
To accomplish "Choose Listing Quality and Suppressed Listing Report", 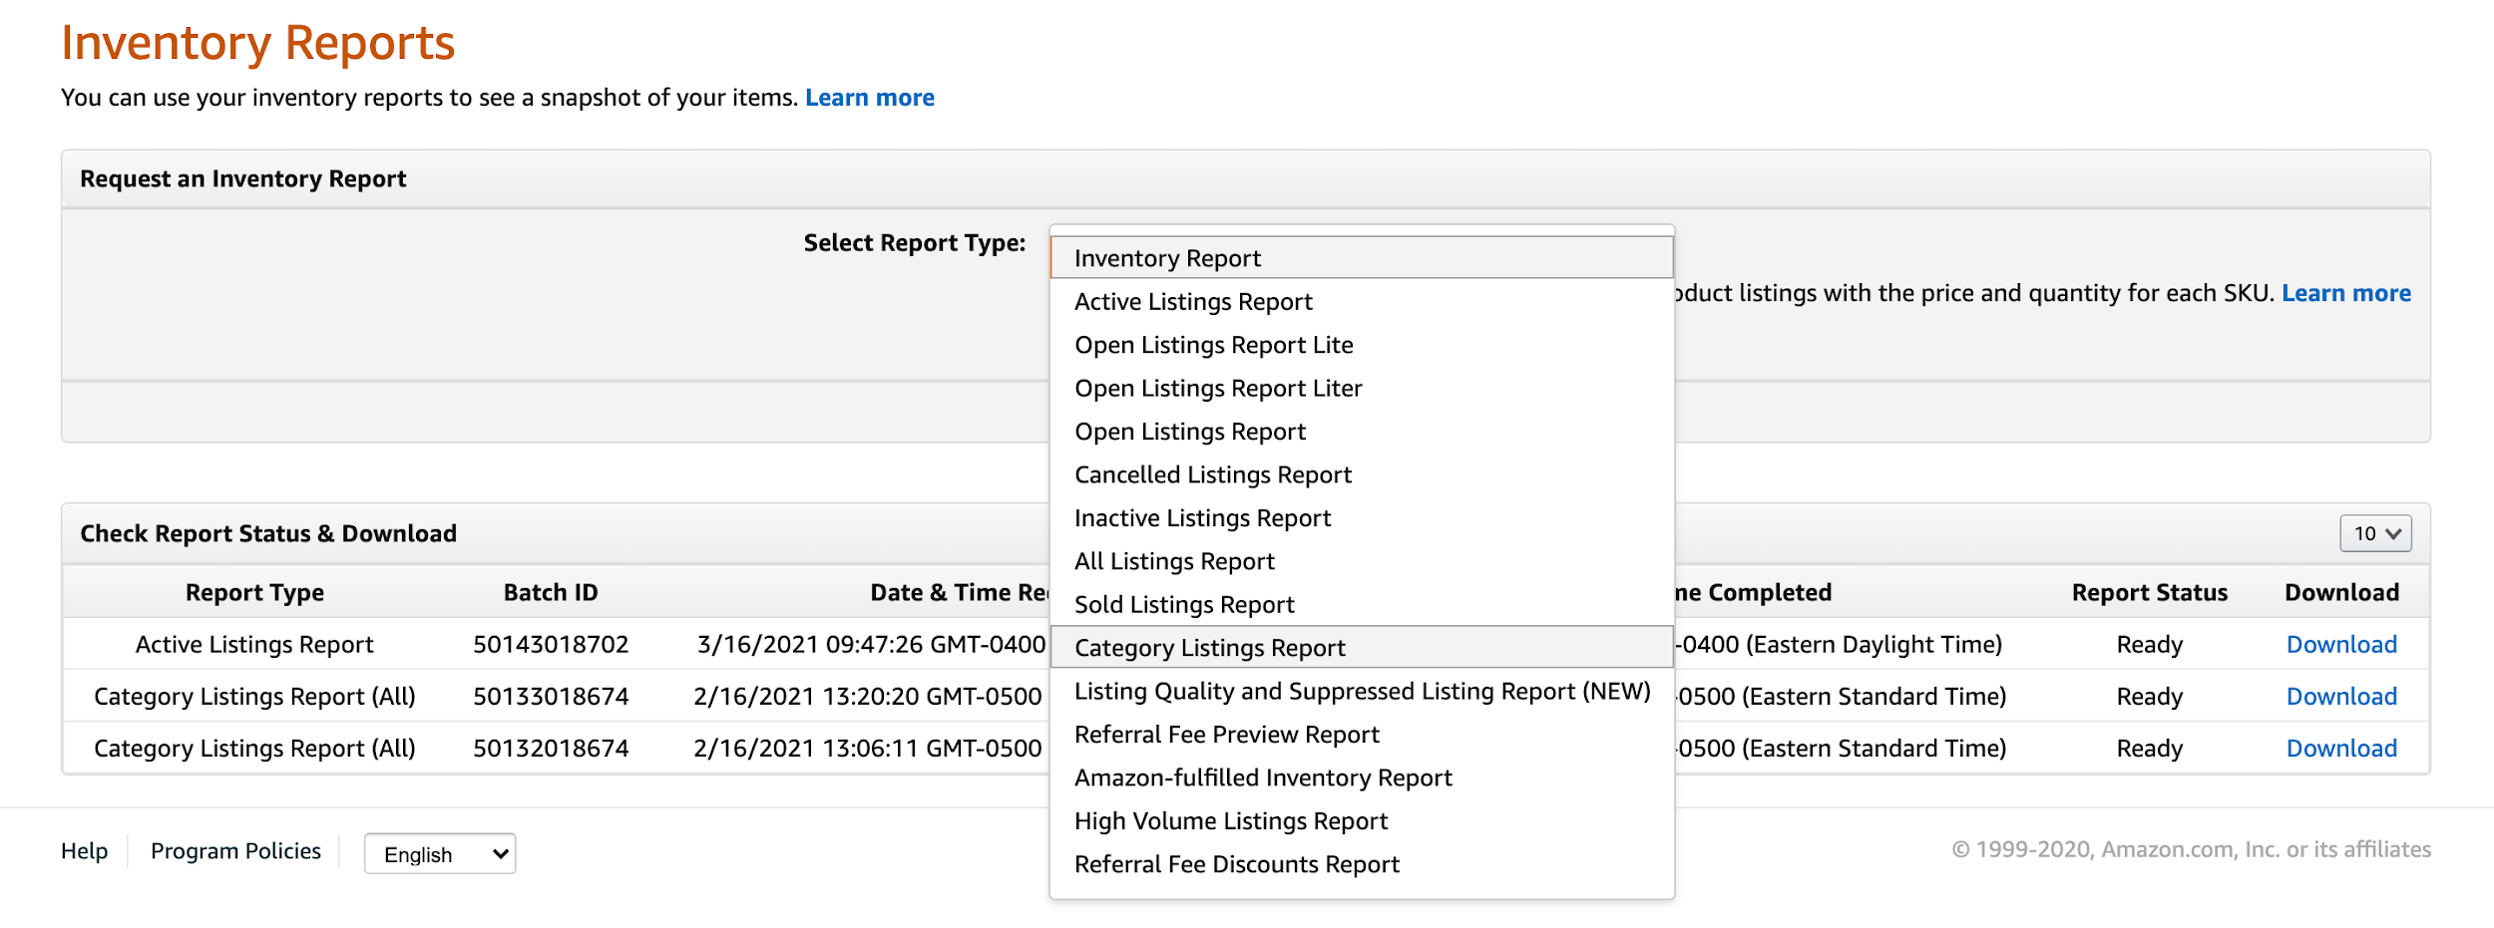I will pyautogui.click(x=1362, y=692).
